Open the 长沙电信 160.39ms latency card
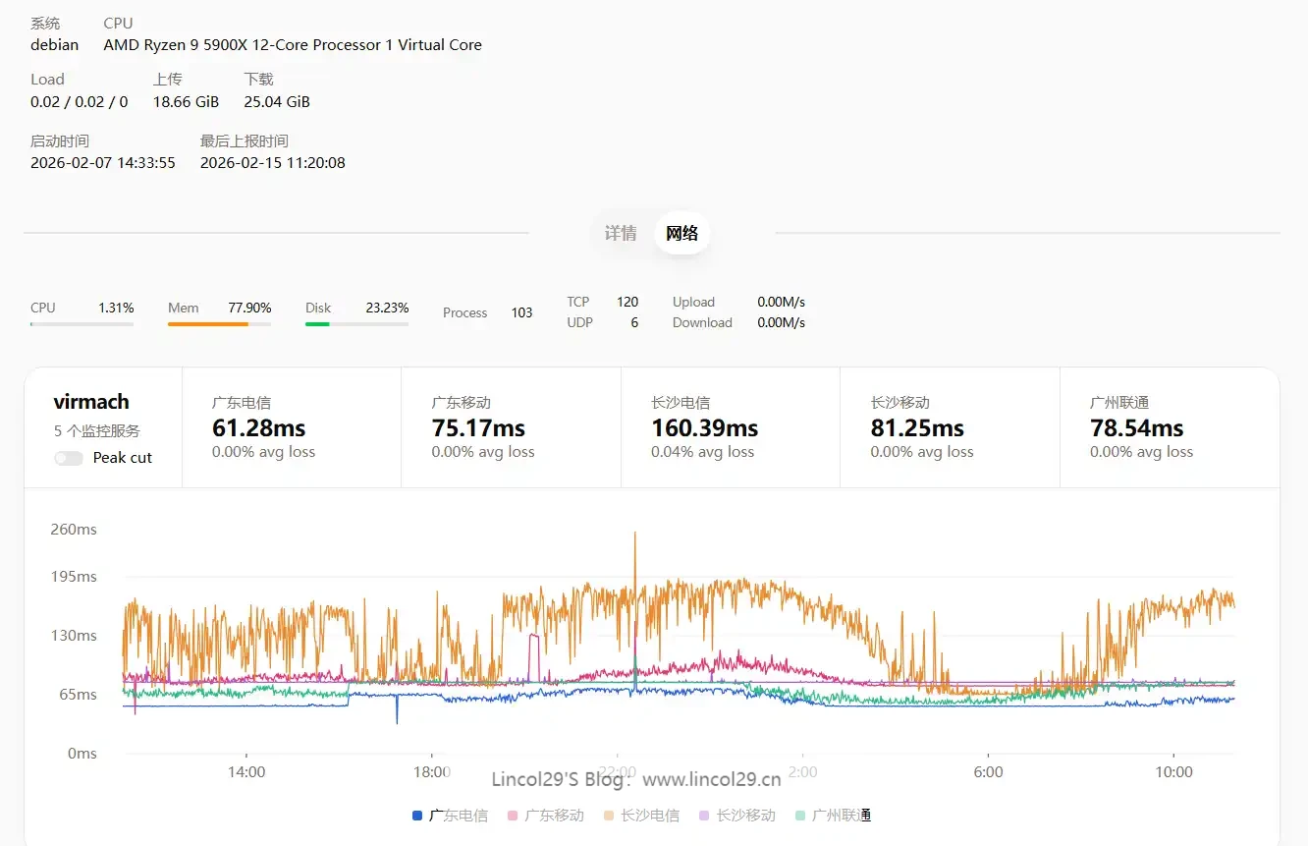Viewport: 1308px width, 846px height. coord(730,427)
